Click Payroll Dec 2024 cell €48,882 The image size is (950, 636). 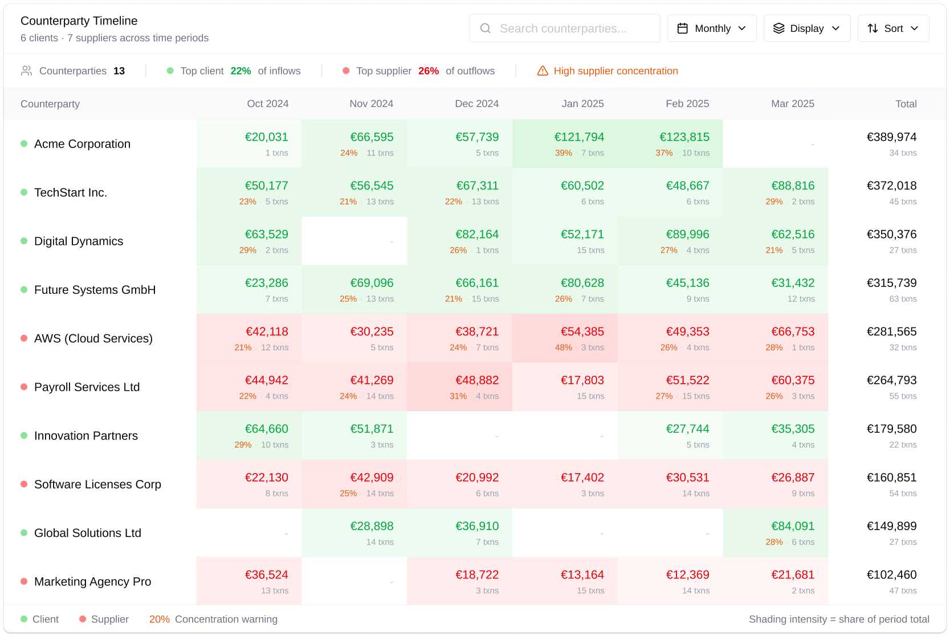pyautogui.click(x=459, y=387)
